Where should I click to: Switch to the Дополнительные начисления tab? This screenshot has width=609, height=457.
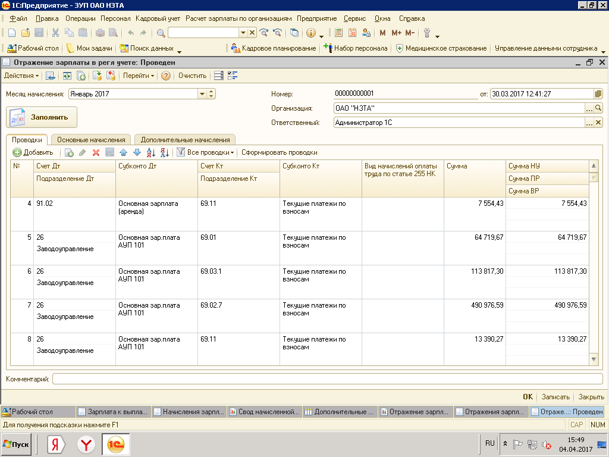186,140
